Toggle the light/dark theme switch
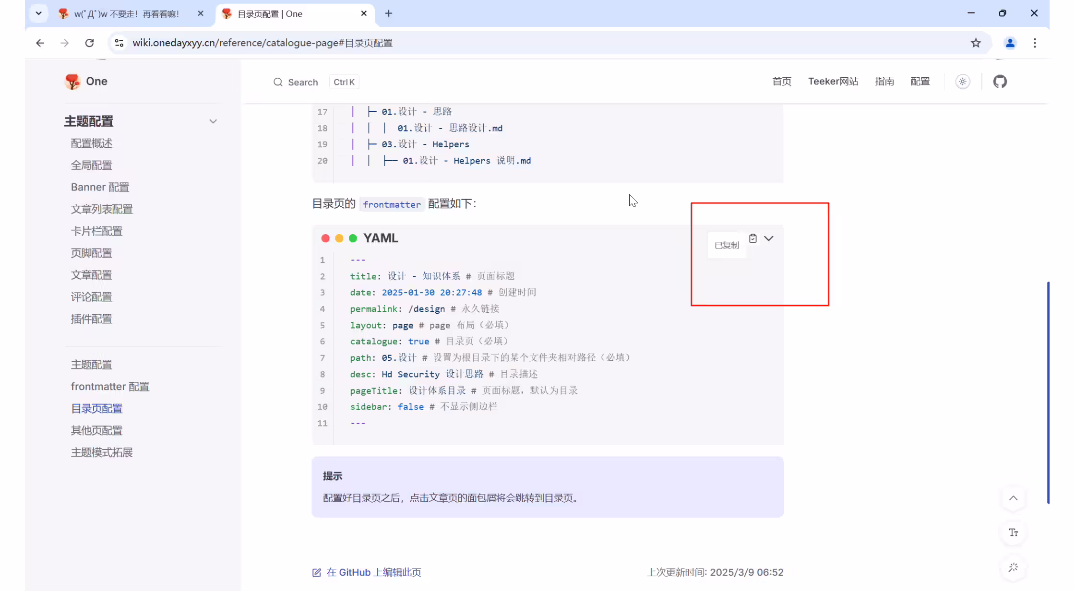 click(962, 82)
